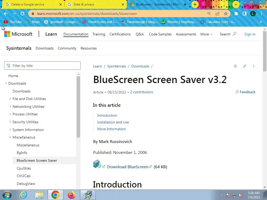Click the Filter by title field

coord(42,66)
